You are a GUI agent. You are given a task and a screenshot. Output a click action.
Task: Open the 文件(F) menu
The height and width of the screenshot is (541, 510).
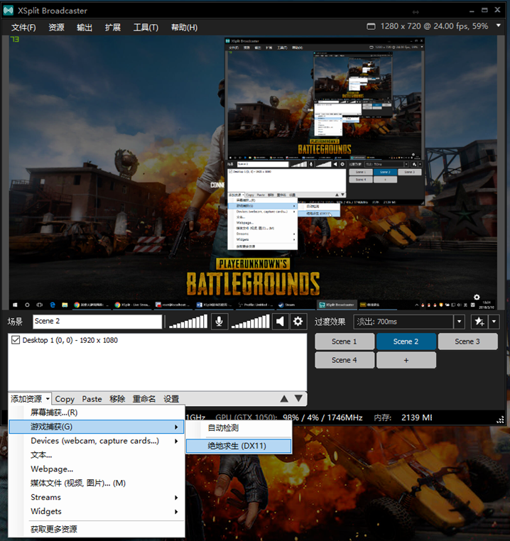coord(23,27)
